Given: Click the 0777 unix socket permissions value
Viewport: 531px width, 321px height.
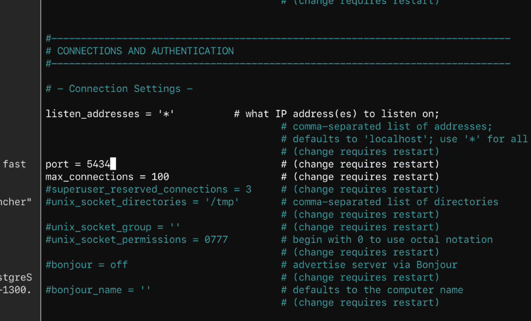Looking at the screenshot, I should pyautogui.click(x=216, y=240).
